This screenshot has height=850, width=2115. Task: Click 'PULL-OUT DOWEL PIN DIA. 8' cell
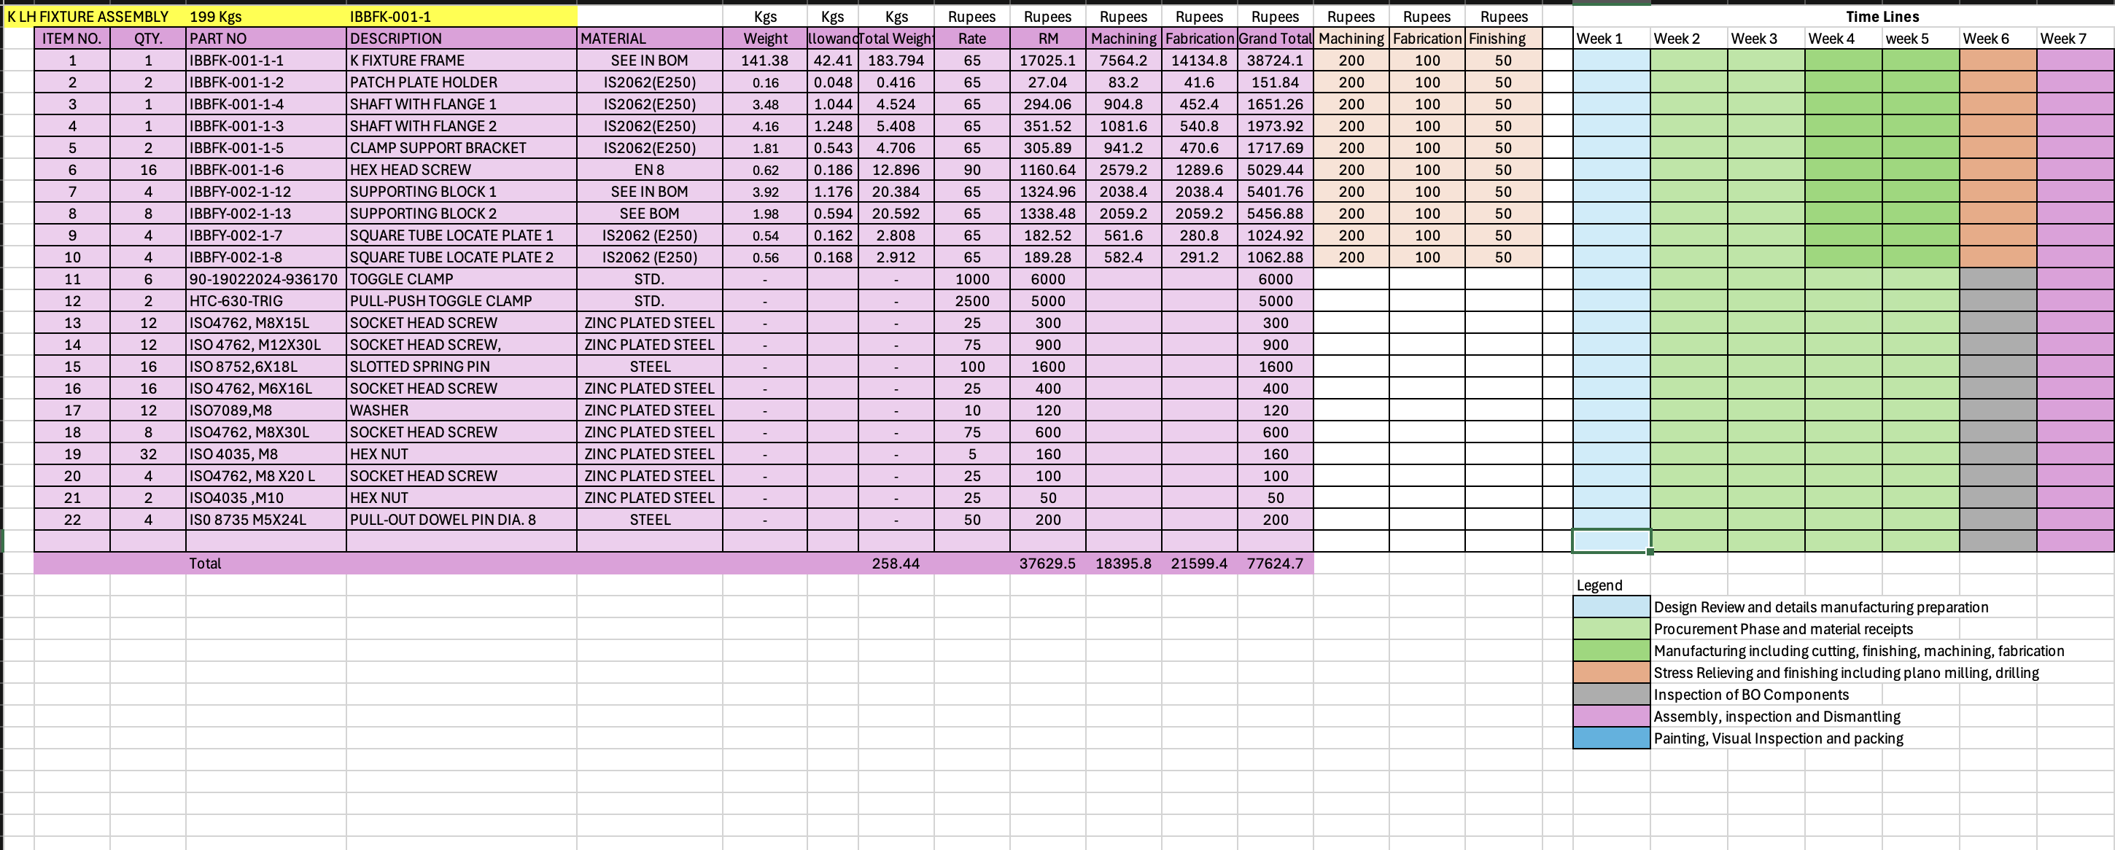pos(462,519)
